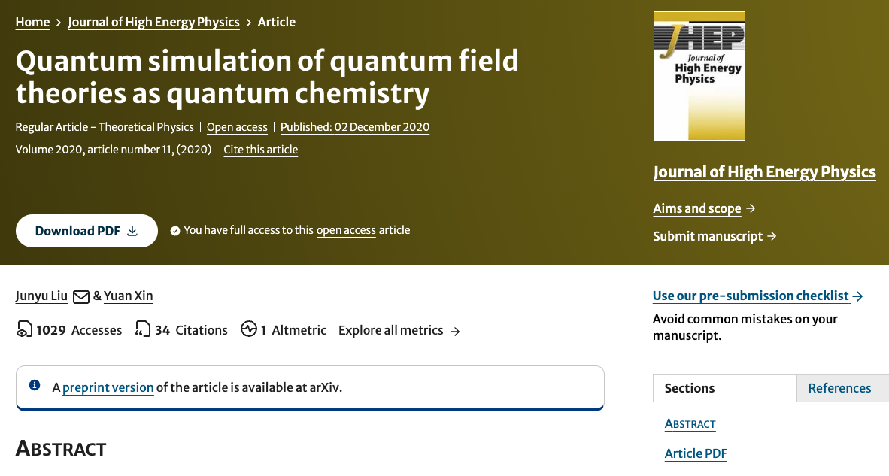
Task: Go to the Home breadcrumb
Action: point(32,22)
